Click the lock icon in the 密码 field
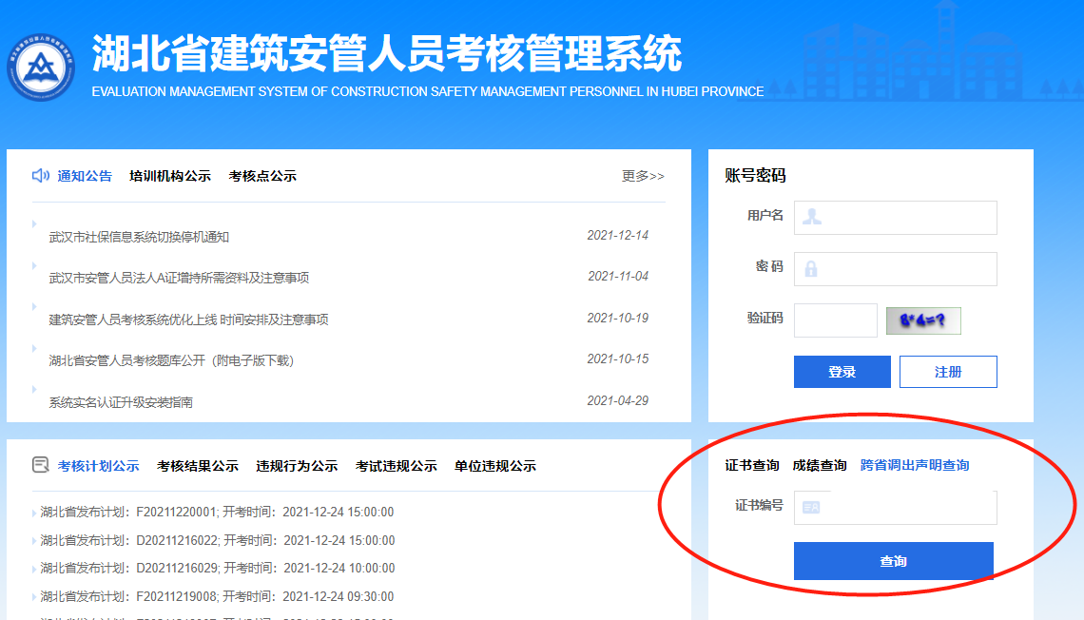This screenshot has height=620, width=1084. point(812,268)
